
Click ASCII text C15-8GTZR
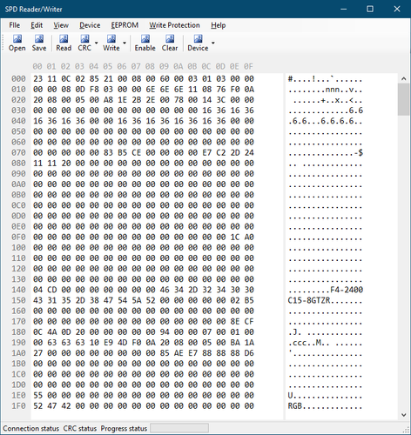click(x=309, y=300)
